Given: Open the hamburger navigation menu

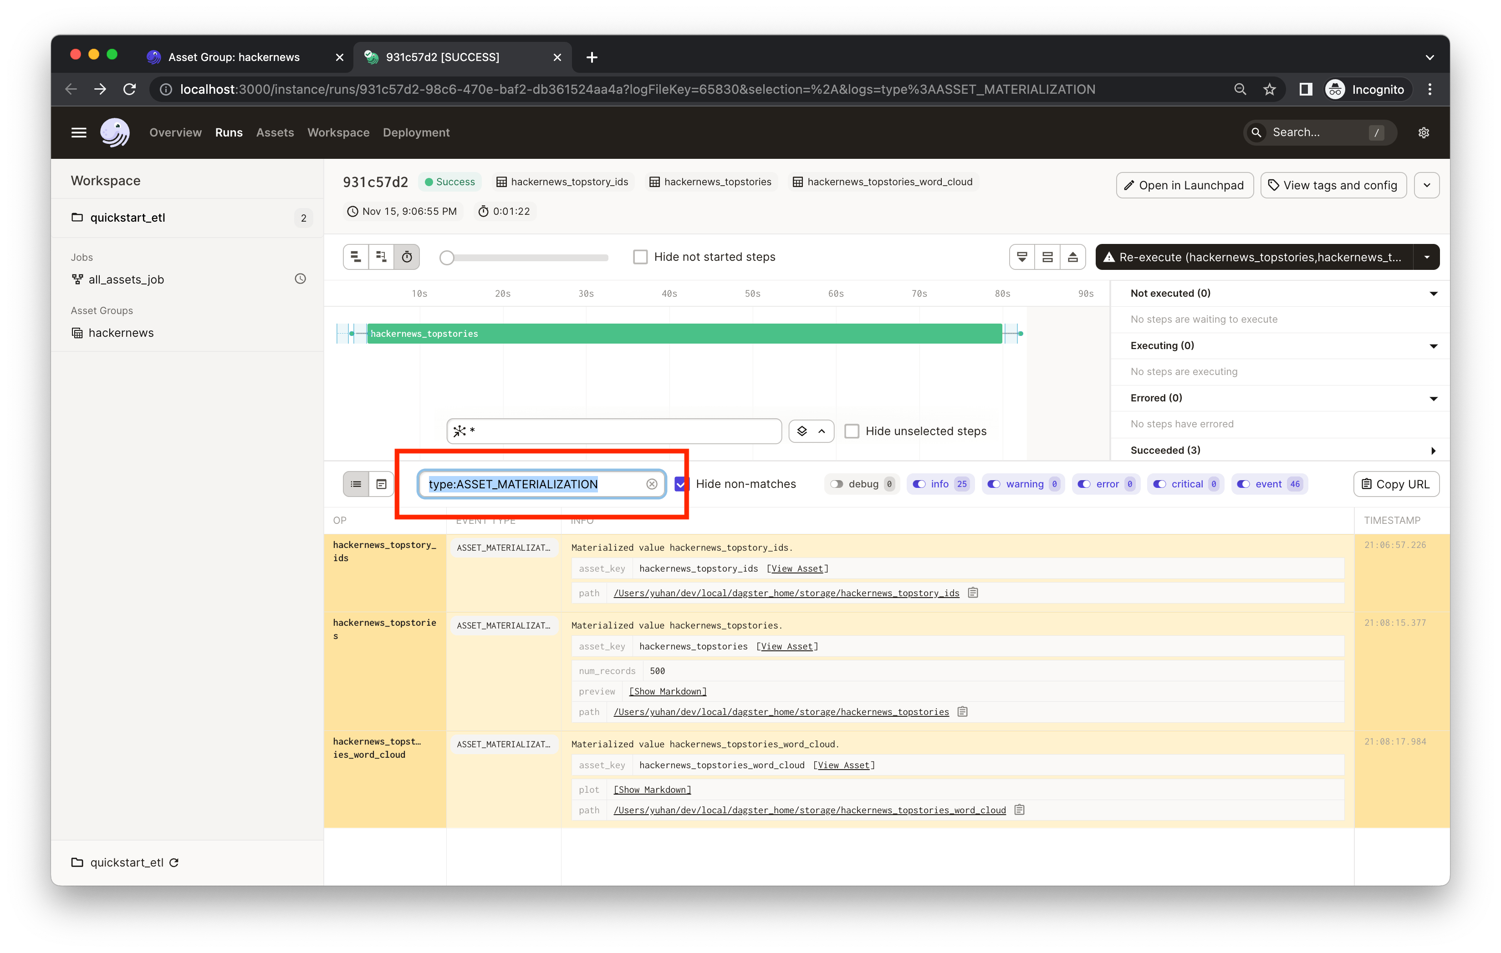Looking at the screenshot, I should tap(78, 133).
